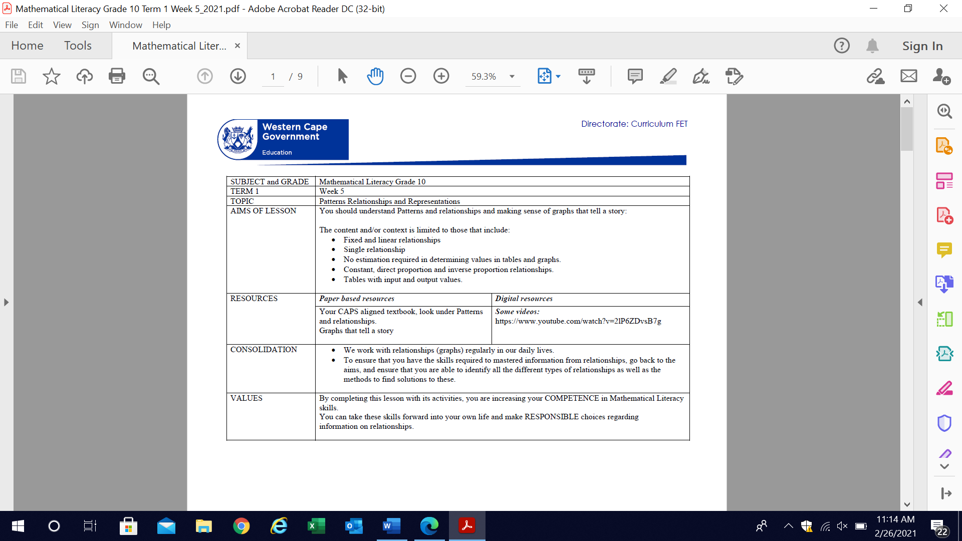This screenshot has width=962, height=541.
Task: Select the Hand pan tool
Action: tap(375, 76)
